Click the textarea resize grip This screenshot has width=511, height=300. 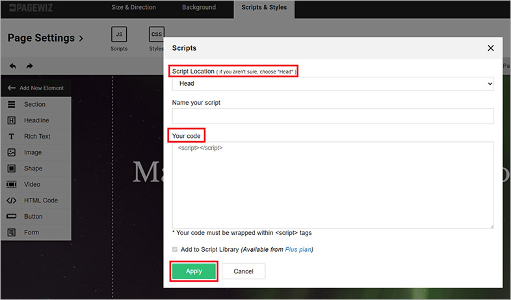pos(491,226)
